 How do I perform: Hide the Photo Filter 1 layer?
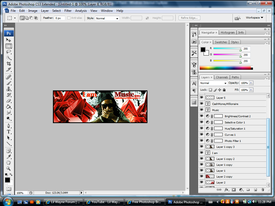point(201,141)
